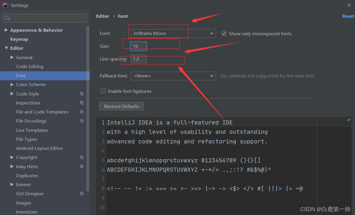Close the Settings dialog

click(349, 5)
